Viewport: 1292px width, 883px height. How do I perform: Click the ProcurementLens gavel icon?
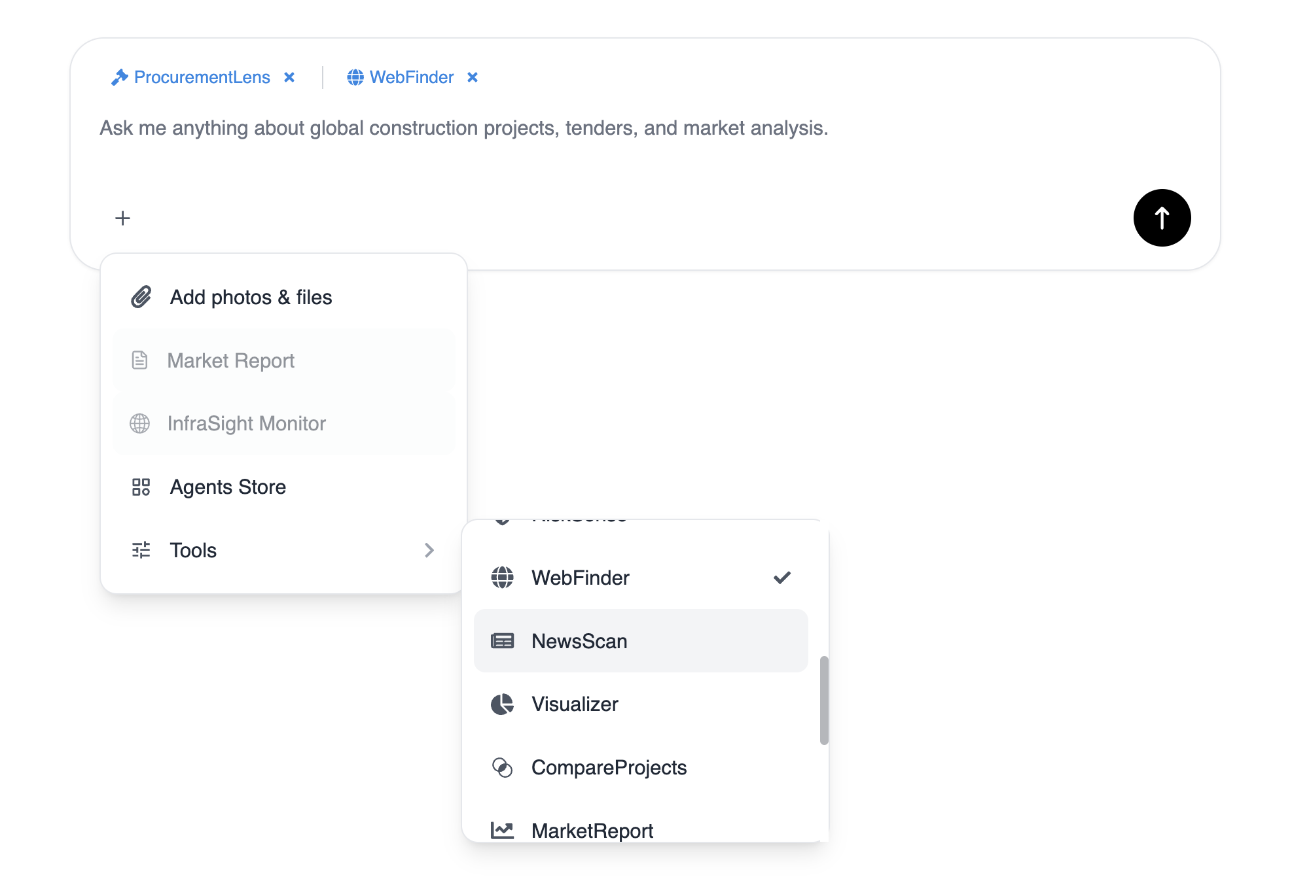[119, 77]
